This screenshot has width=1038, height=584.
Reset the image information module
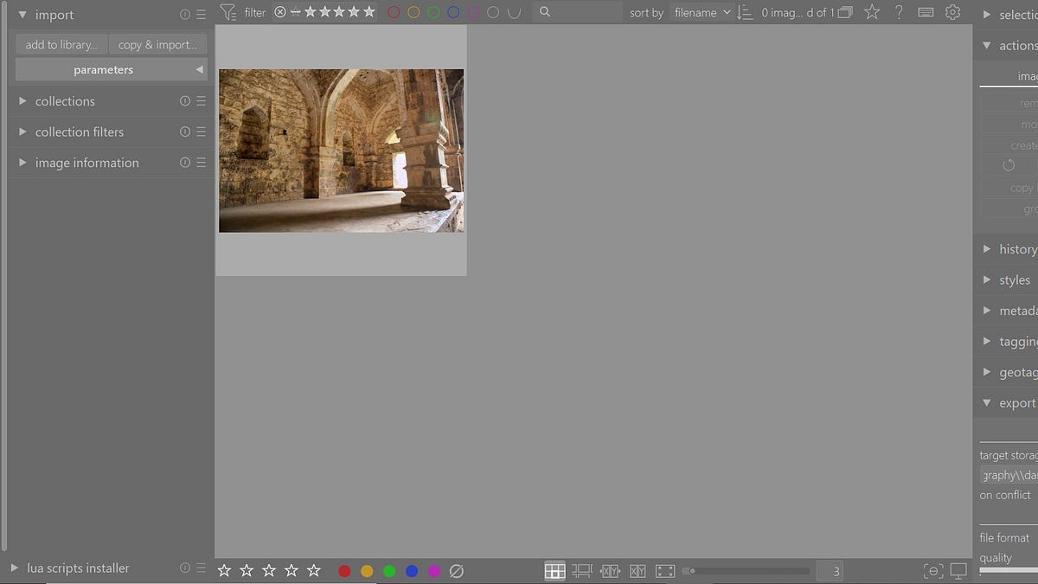click(185, 163)
